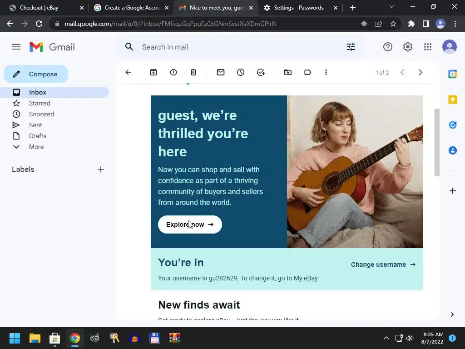
Task: Open Inbox folder
Action: pos(54,92)
